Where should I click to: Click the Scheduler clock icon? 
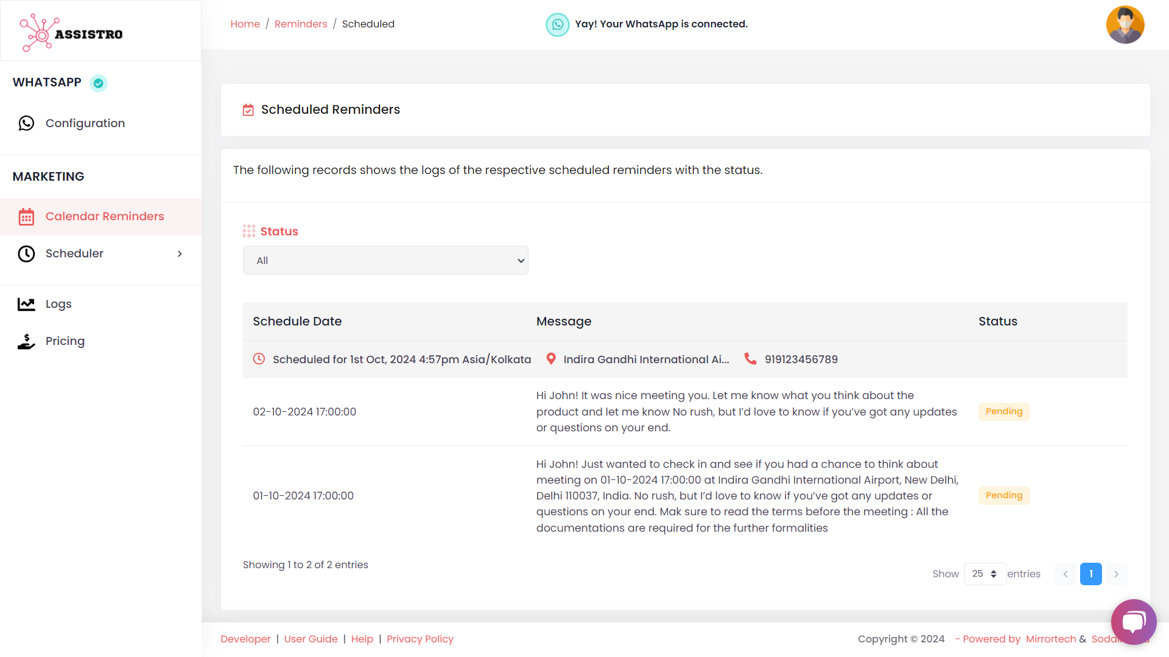click(26, 254)
